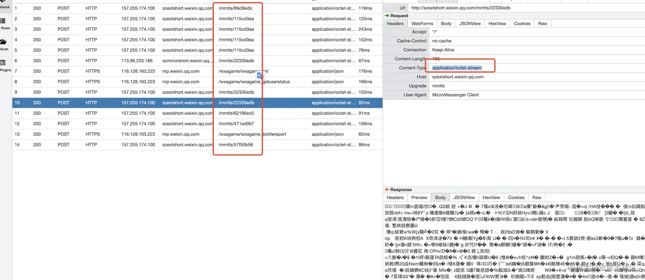The width and height of the screenshot is (645, 280).
Task: Open the Response JSONView tab
Action: (464, 197)
